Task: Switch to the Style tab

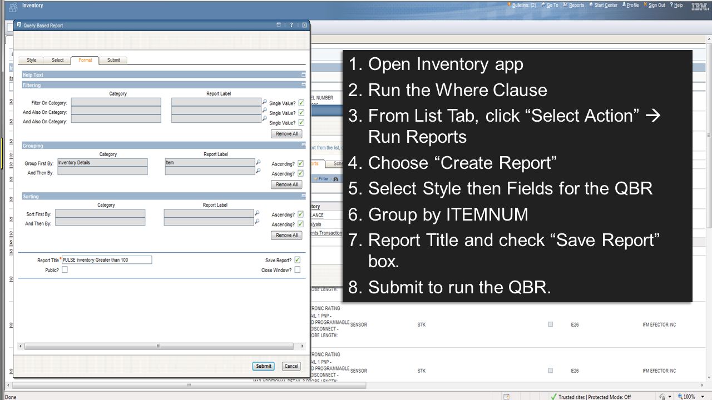Action: pos(32,60)
